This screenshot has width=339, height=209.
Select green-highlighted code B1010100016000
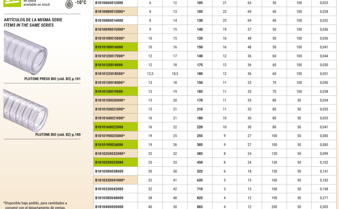click(109, 47)
